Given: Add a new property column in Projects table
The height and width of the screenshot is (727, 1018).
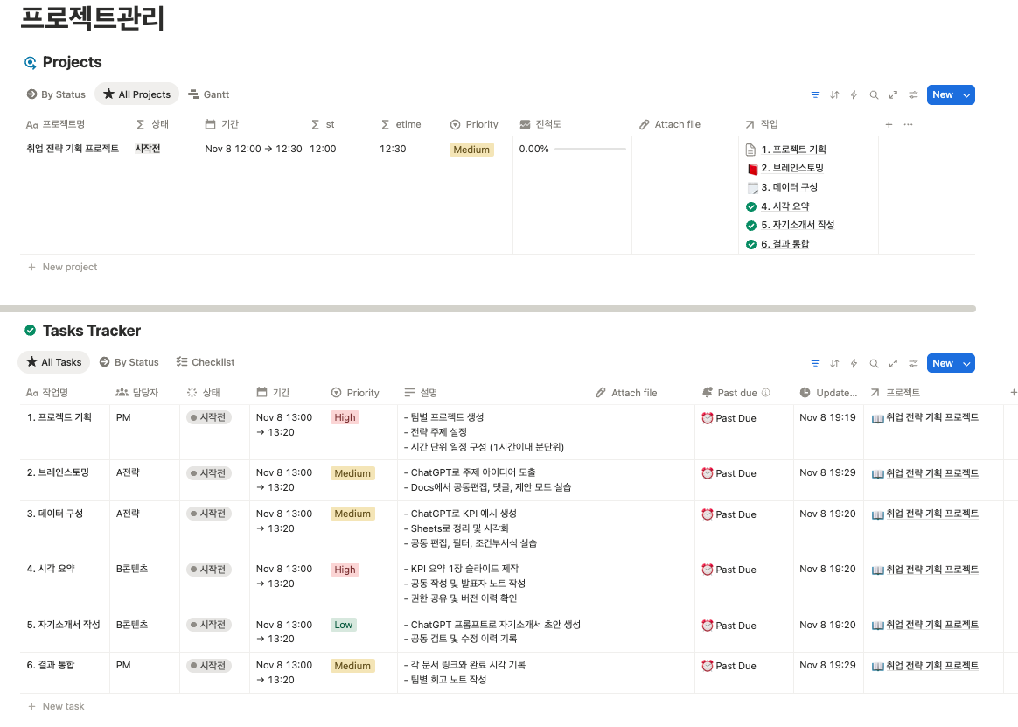Looking at the screenshot, I should click(x=889, y=124).
